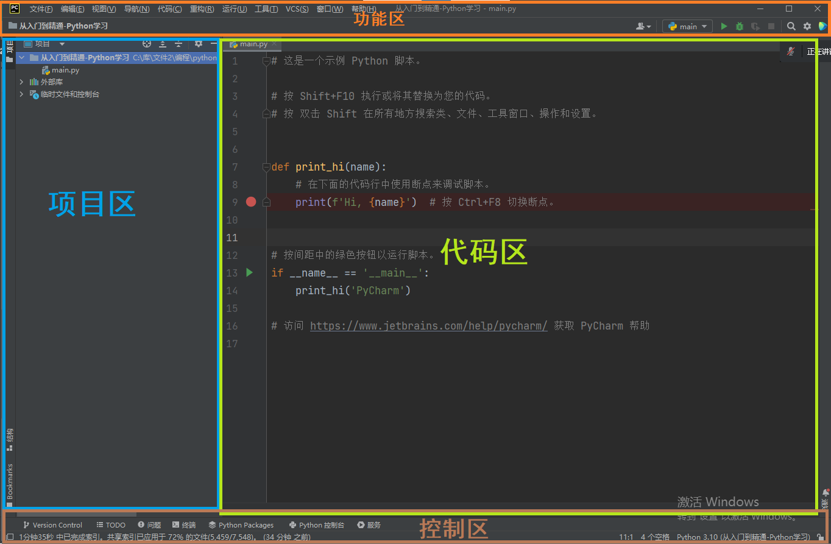Screen dimensions: 831x544
Task: Hide the project tool window
Action: 213,44
